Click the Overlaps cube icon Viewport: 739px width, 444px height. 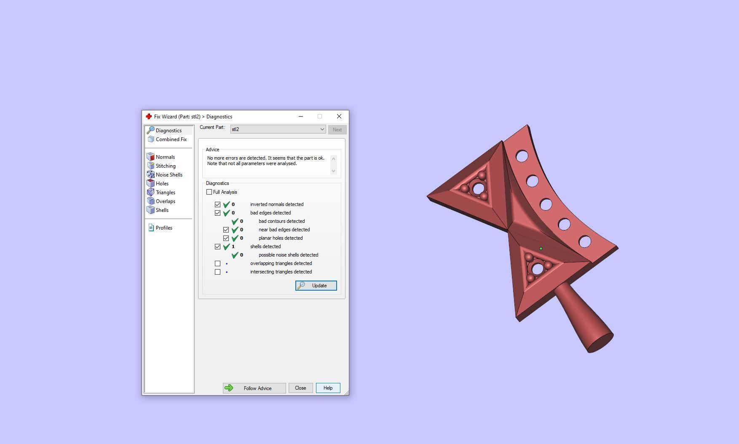[x=151, y=201]
